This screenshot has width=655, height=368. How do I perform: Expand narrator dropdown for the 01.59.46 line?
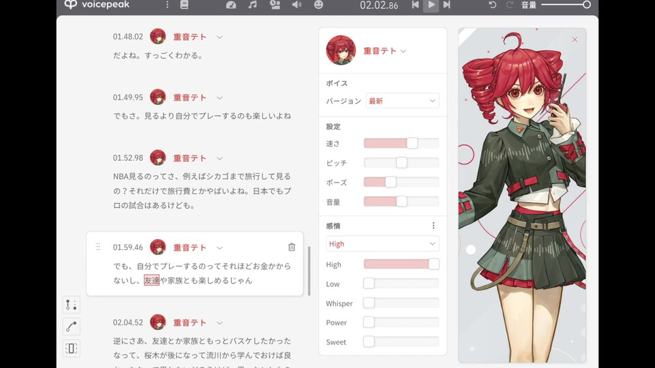click(219, 248)
